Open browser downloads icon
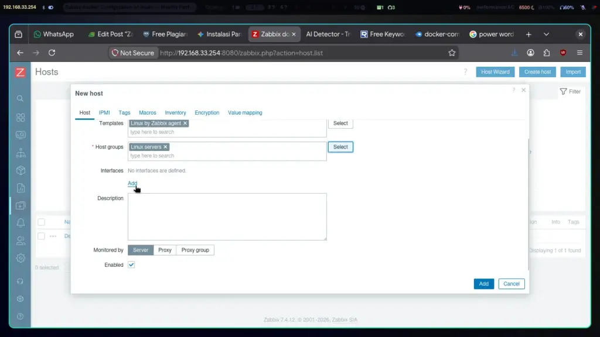 514,53
